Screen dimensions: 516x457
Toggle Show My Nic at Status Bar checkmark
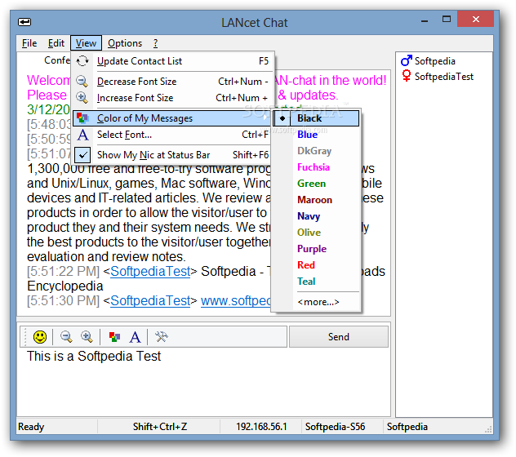pyautogui.click(x=82, y=154)
